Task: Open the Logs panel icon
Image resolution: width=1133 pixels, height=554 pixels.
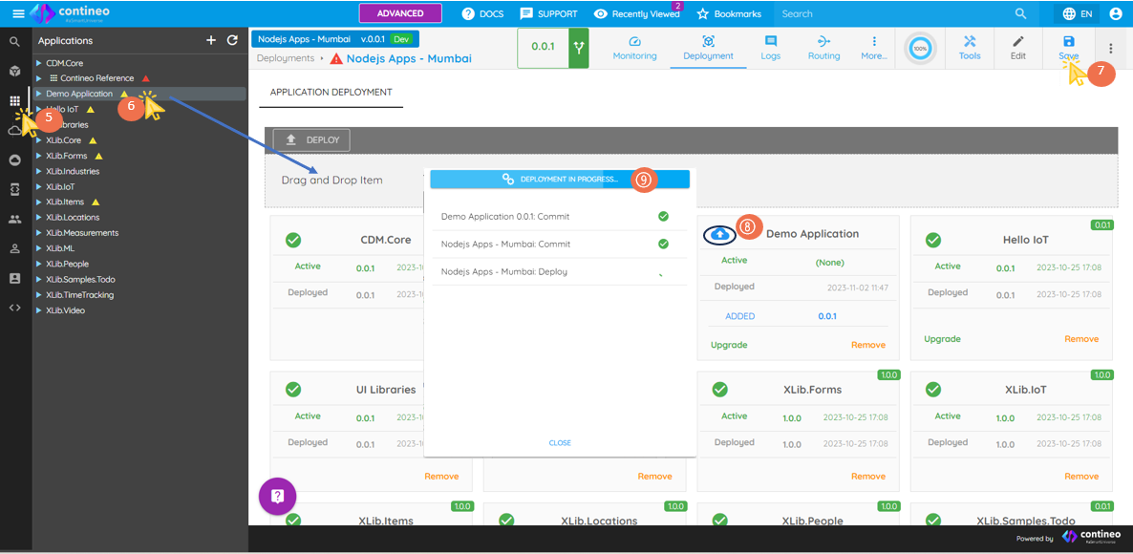Action: 770,42
